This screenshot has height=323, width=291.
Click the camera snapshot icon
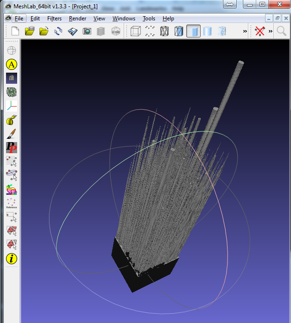pyautogui.click(x=87, y=31)
